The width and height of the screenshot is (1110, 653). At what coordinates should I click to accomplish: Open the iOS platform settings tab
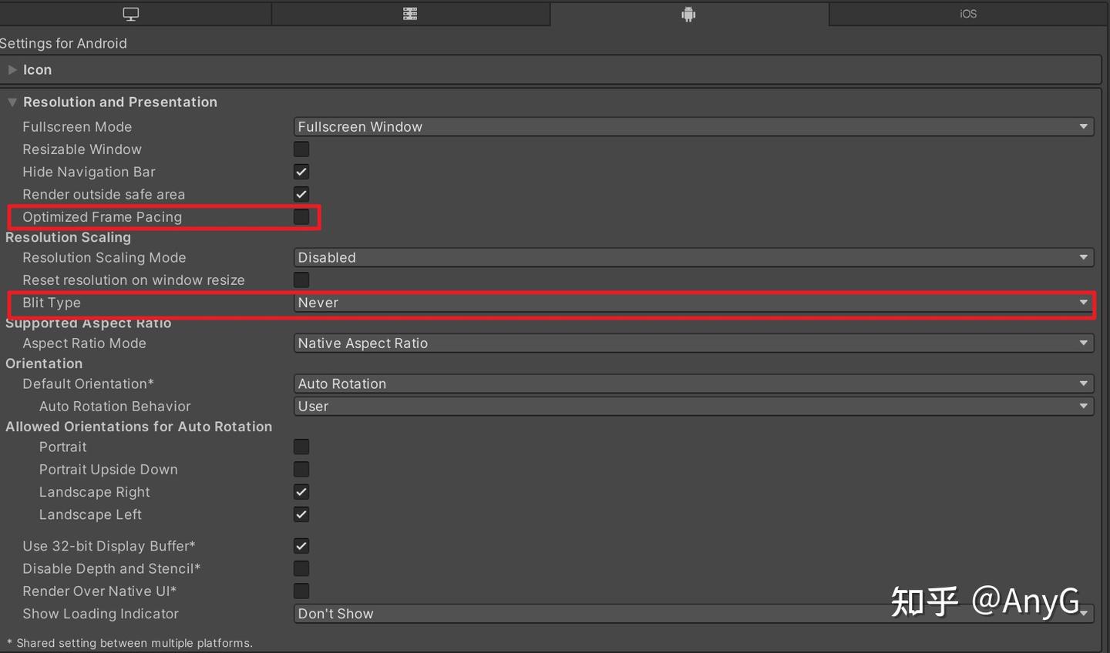tap(968, 14)
